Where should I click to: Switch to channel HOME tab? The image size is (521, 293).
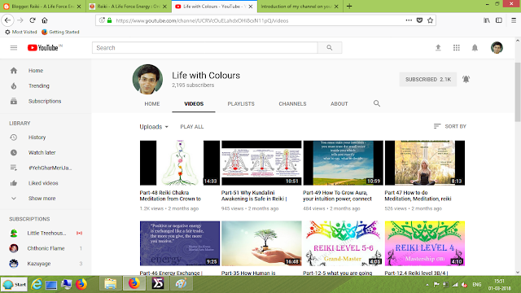point(152,104)
